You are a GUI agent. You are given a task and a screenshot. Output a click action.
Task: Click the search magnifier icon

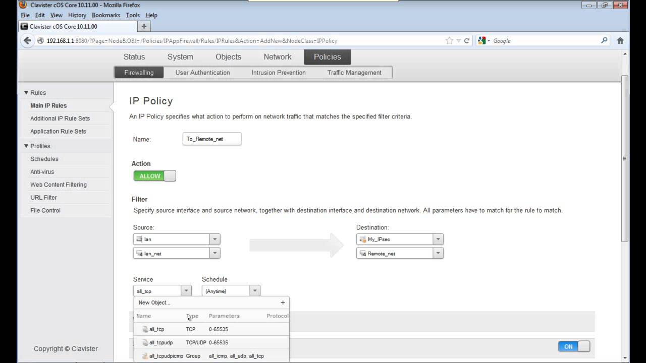click(605, 41)
